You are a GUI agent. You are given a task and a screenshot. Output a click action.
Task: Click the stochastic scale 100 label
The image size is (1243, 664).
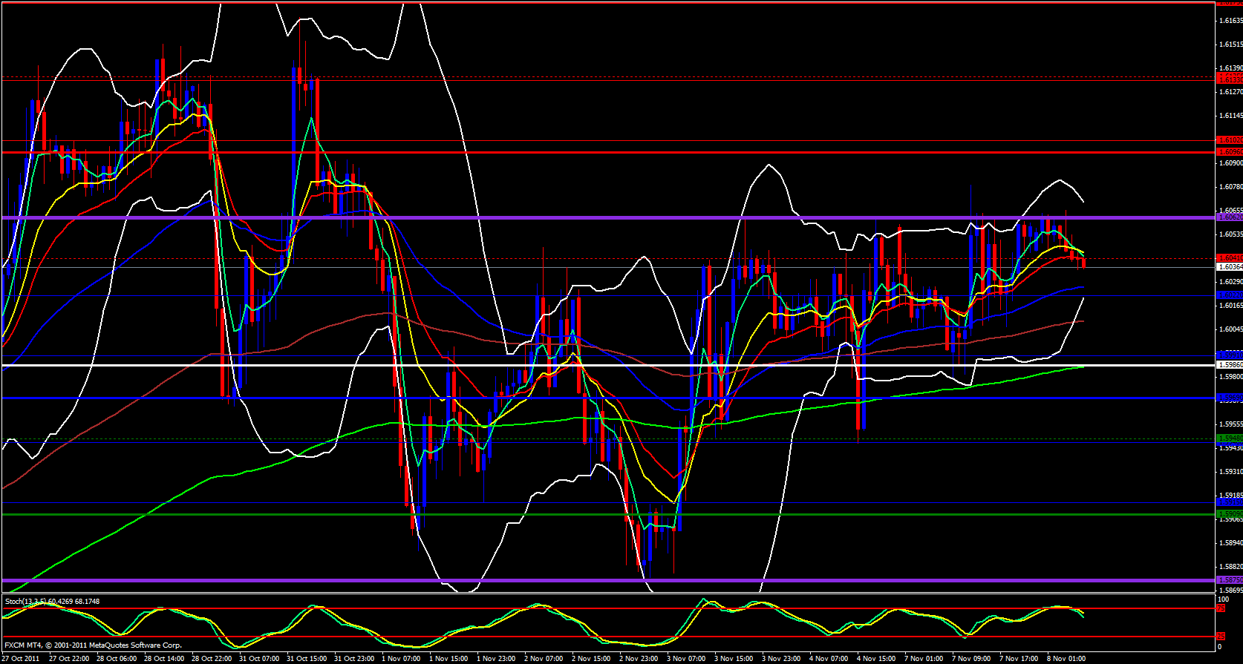(x=1222, y=599)
